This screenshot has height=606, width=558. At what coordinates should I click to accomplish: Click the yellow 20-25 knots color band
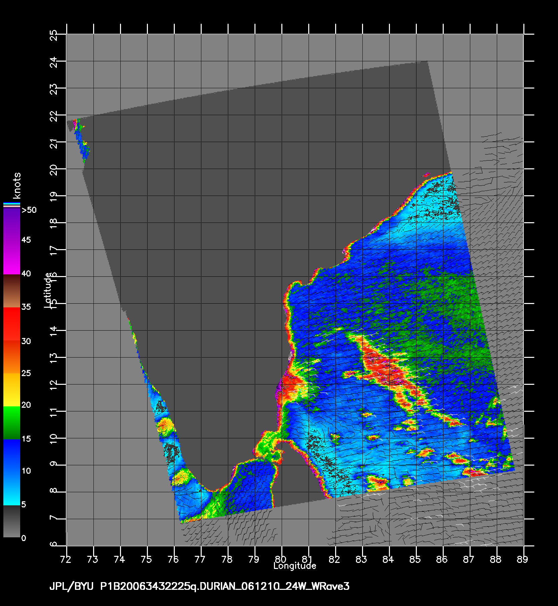(x=12, y=390)
